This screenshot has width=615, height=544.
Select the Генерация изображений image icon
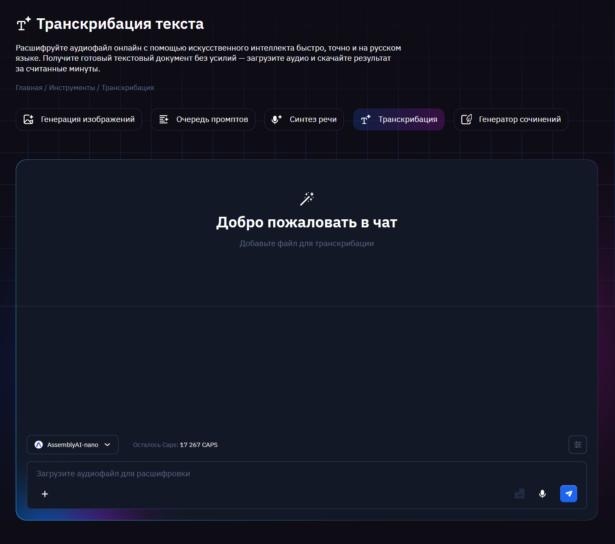pos(28,119)
